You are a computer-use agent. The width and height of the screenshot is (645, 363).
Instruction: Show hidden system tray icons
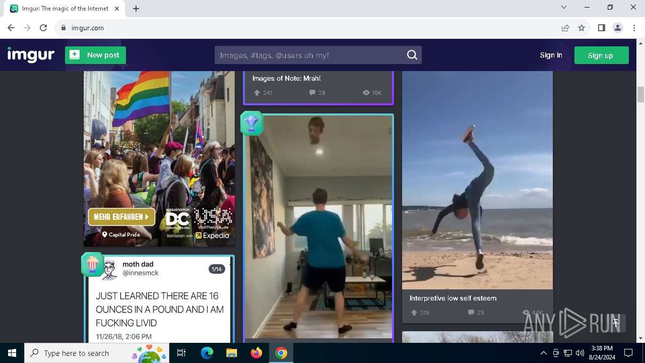(543, 353)
